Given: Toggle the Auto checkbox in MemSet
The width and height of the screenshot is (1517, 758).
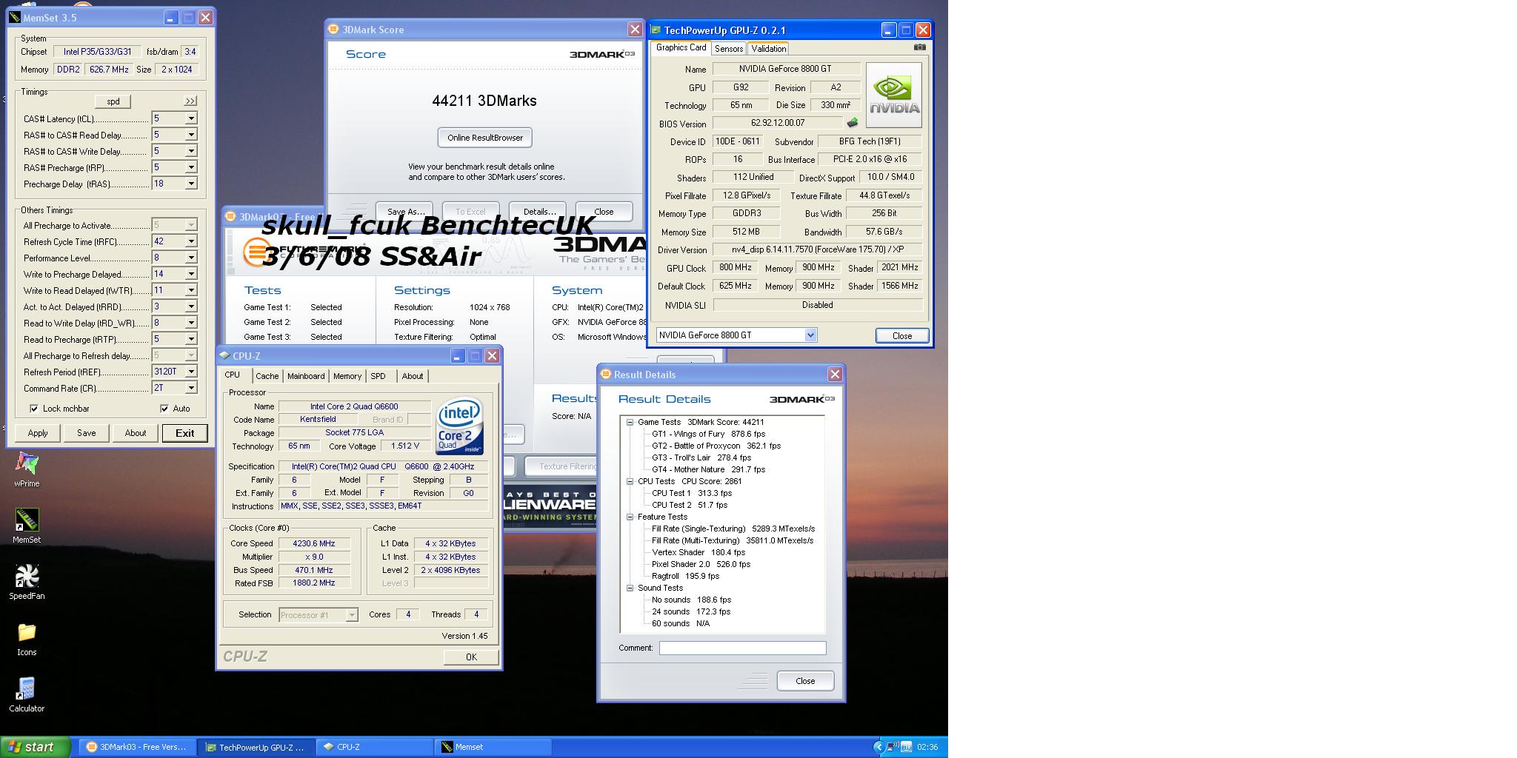Looking at the screenshot, I should click(x=164, y=409).
